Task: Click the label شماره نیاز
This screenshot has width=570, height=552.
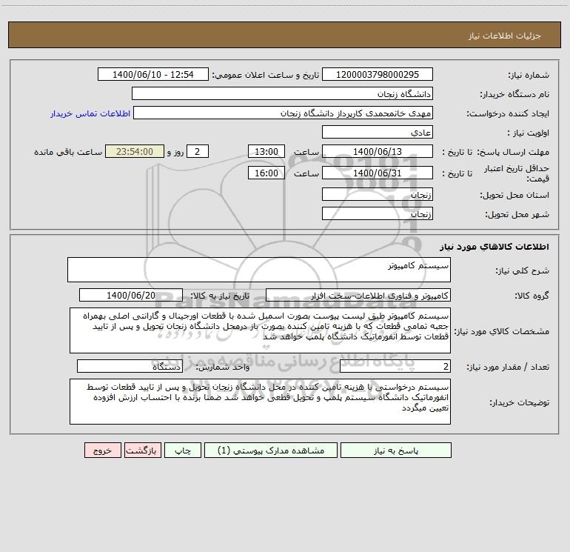Action: pyautogui.click(x=529, y=76)
